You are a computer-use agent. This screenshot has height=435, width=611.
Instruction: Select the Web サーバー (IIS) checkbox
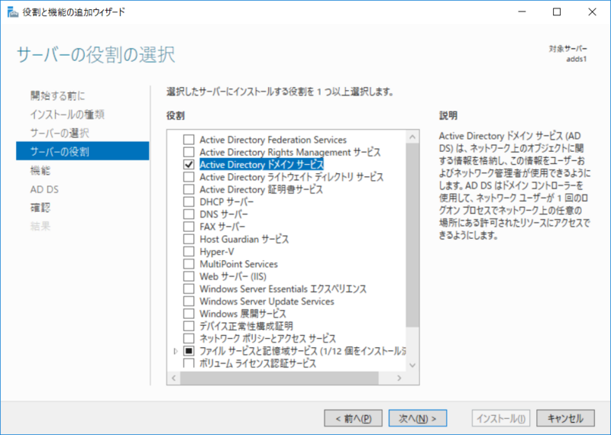tap(189, 276)
